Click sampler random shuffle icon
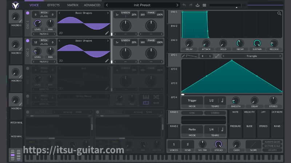The width and height of the screenshot is (291, 163). tap(156, 97)
